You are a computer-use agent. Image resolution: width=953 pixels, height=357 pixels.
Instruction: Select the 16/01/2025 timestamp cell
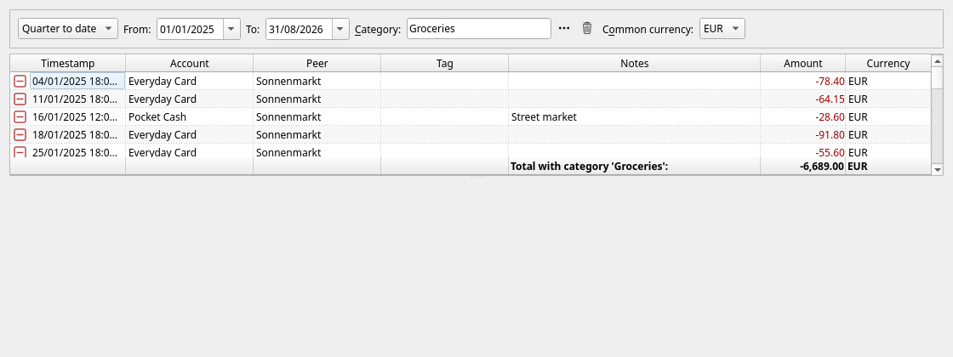77,116
